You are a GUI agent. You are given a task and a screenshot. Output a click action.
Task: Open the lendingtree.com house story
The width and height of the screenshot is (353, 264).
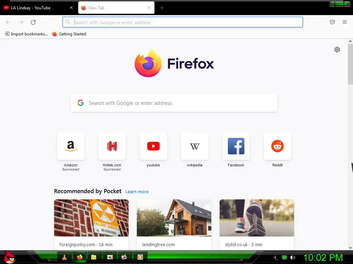(x=174, y=224)
